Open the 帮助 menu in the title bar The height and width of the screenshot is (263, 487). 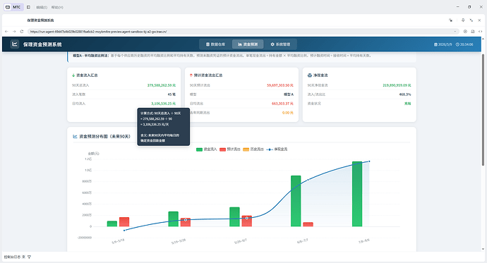click(57, 7)
